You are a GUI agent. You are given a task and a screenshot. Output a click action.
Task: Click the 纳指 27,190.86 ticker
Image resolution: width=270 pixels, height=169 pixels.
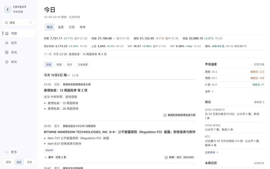(110, 39)
